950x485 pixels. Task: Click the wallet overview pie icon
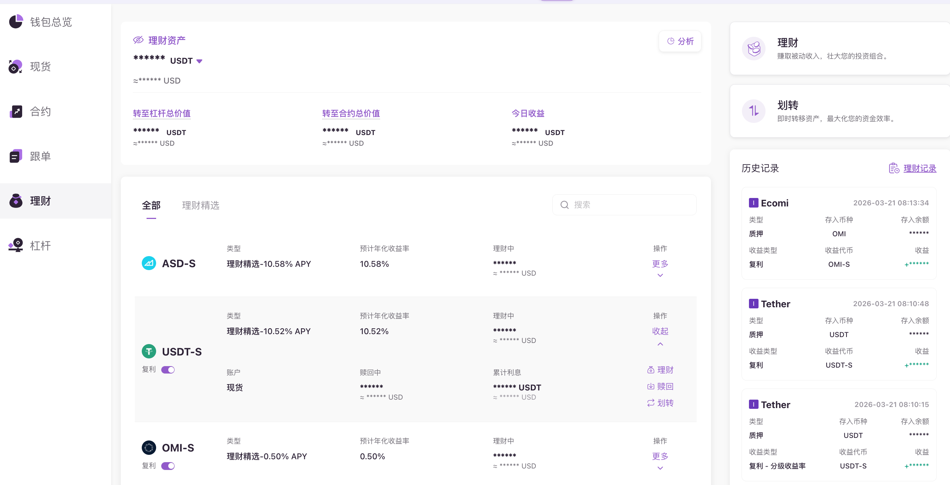pos(16,21)
